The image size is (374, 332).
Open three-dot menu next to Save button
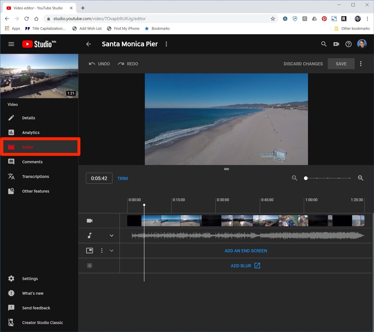click(361, 64)
